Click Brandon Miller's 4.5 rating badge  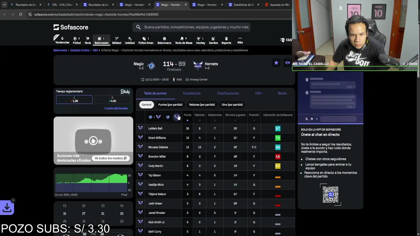point(278,157)
